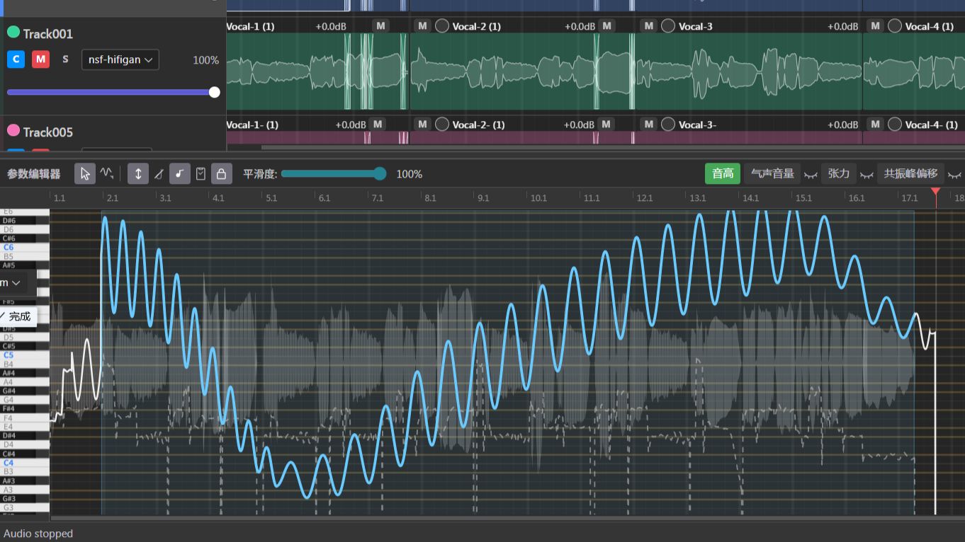Show 张力 curve via closed-eye icon
965x542 pixels.
pos(866,174)
